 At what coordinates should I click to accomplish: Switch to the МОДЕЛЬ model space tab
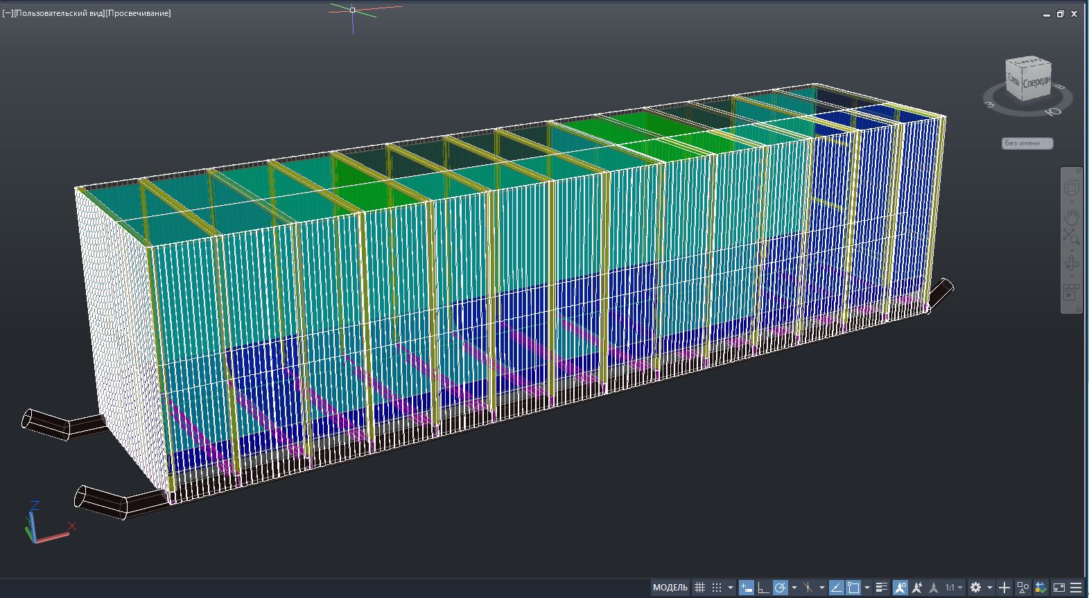[x=670, y=588]
